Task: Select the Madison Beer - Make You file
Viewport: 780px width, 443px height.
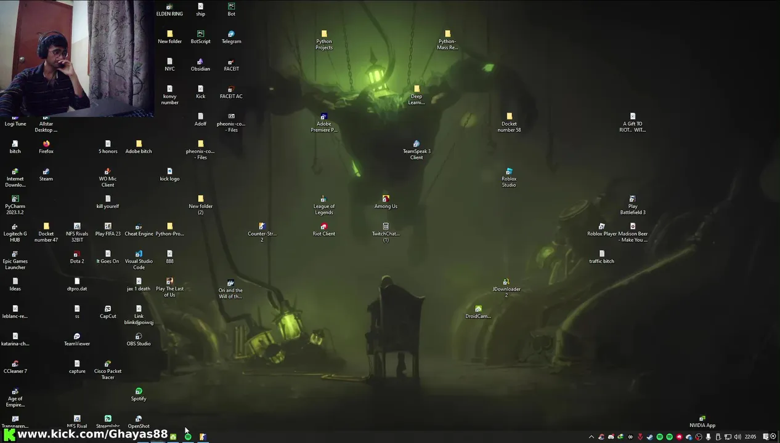Action: tap(633, 233)
